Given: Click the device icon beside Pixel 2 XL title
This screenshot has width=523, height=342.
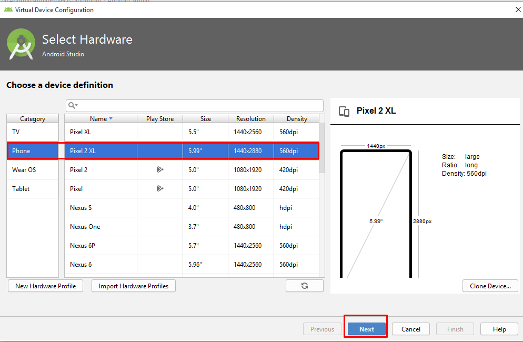Looking at the screenshot, I should click(x=344, y=111).
